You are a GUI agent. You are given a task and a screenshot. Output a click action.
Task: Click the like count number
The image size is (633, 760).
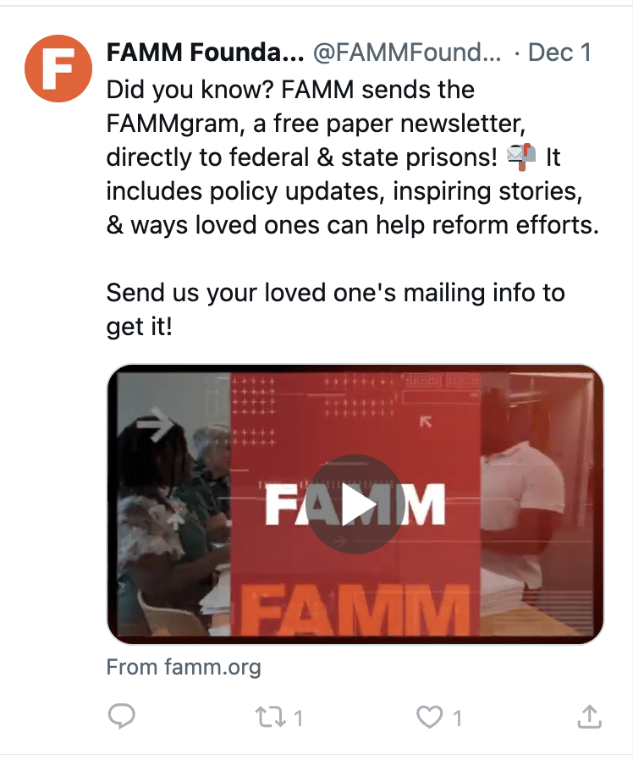click(x=458, y=719)
